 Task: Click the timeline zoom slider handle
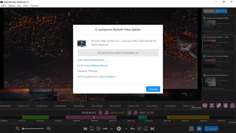23,129
